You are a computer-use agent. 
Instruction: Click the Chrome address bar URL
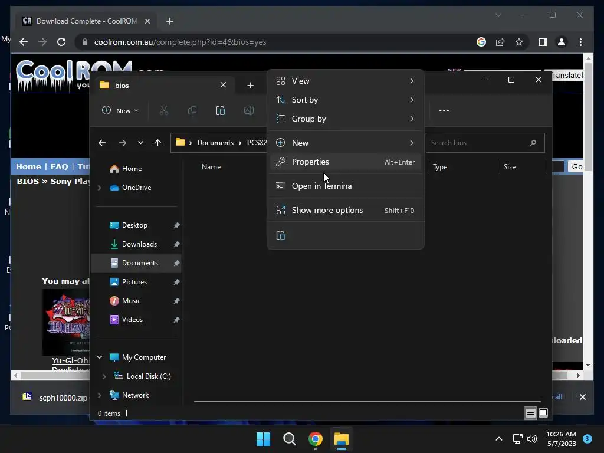[x=180, y=42]
